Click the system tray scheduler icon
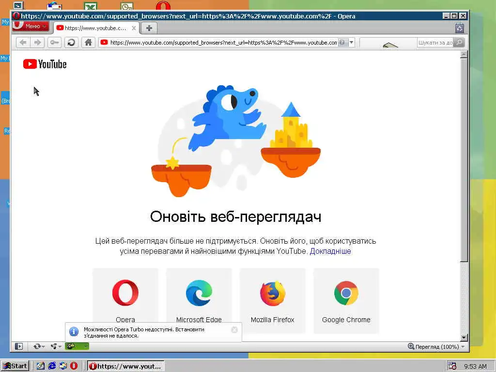This screenshot has width=496, height=372. tap(452, 366)
